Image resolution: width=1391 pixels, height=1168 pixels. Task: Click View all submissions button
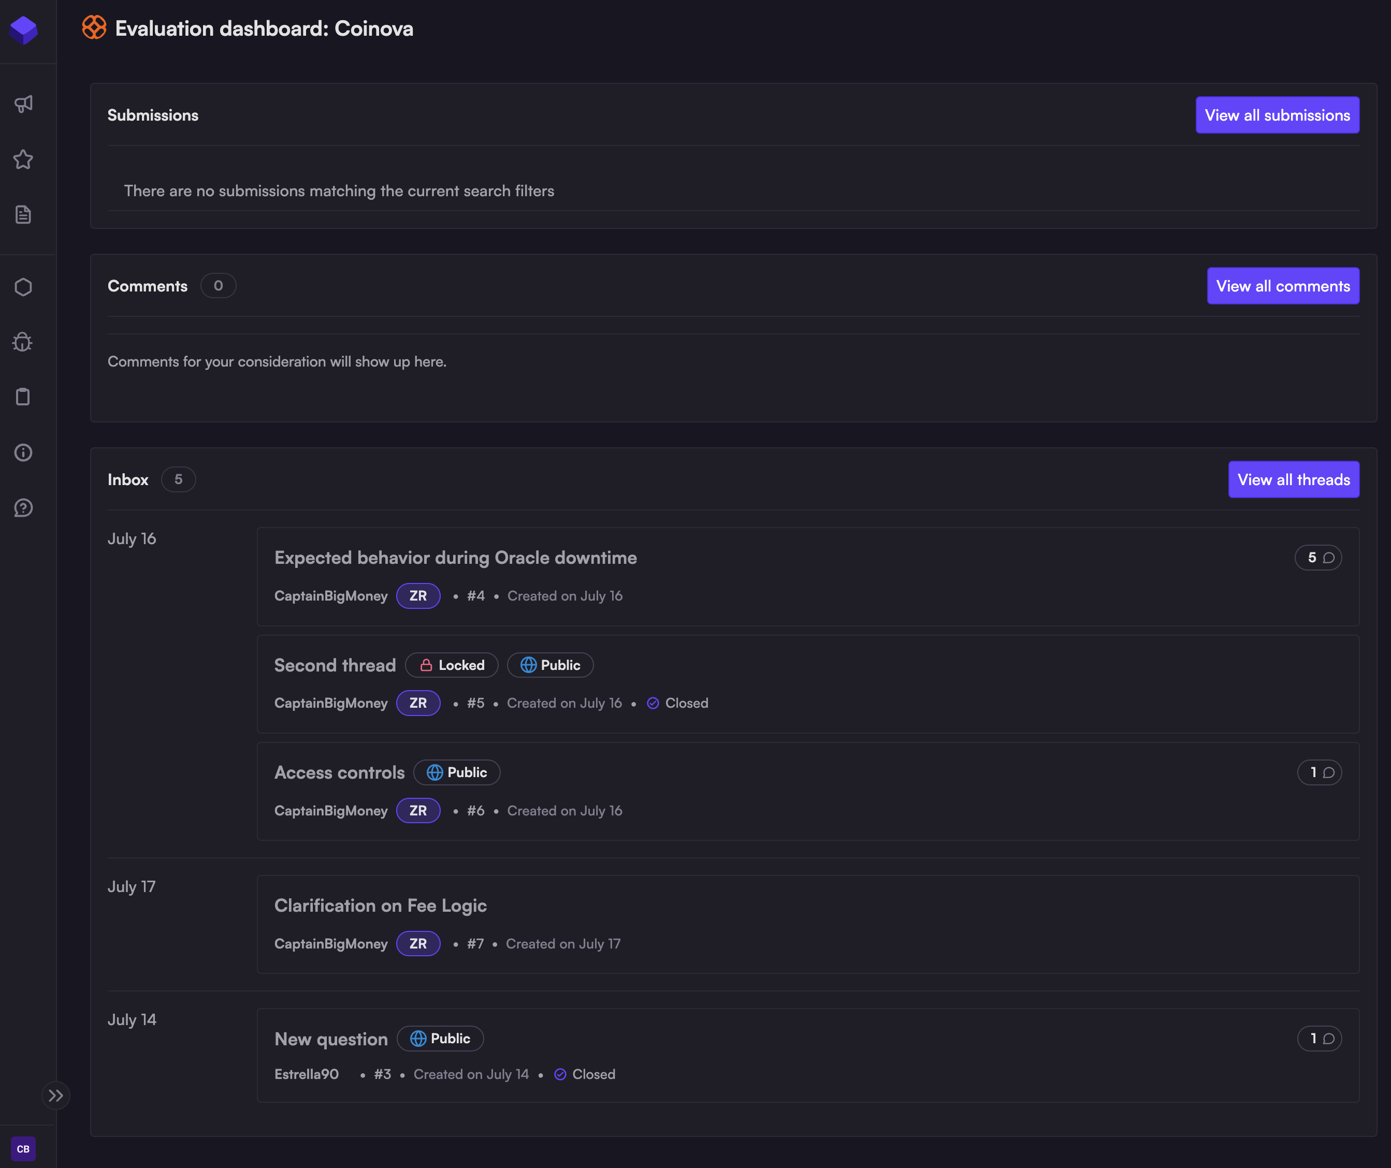pos(1277,115)
